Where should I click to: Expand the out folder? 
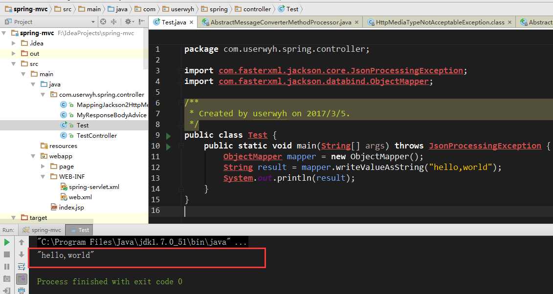[14, 54]
